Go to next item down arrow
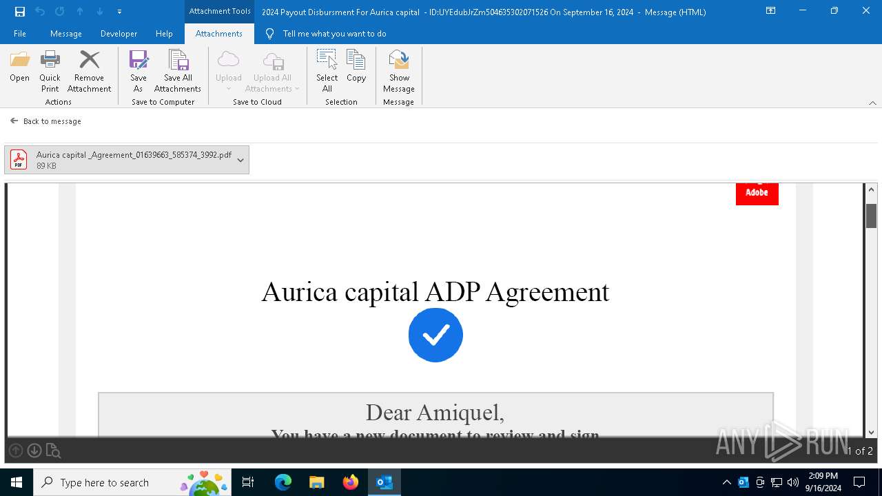 click(100, 12)
